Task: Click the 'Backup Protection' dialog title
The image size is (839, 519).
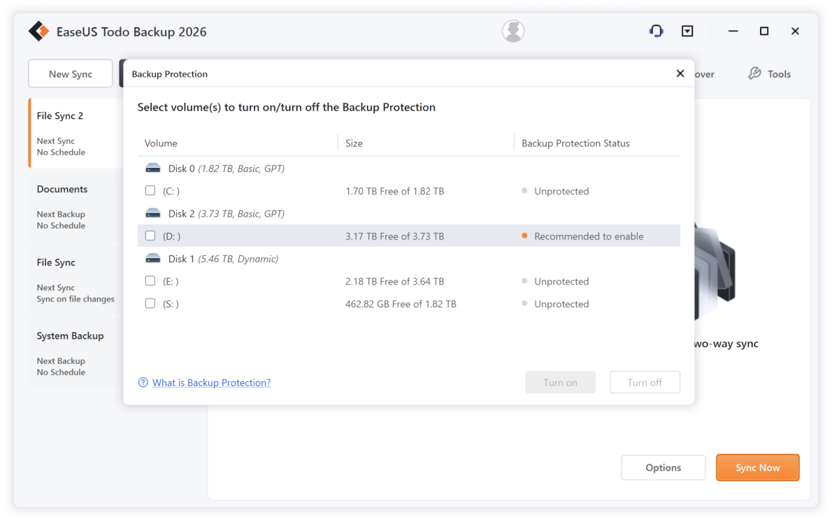Action: (x=169, y=73)
